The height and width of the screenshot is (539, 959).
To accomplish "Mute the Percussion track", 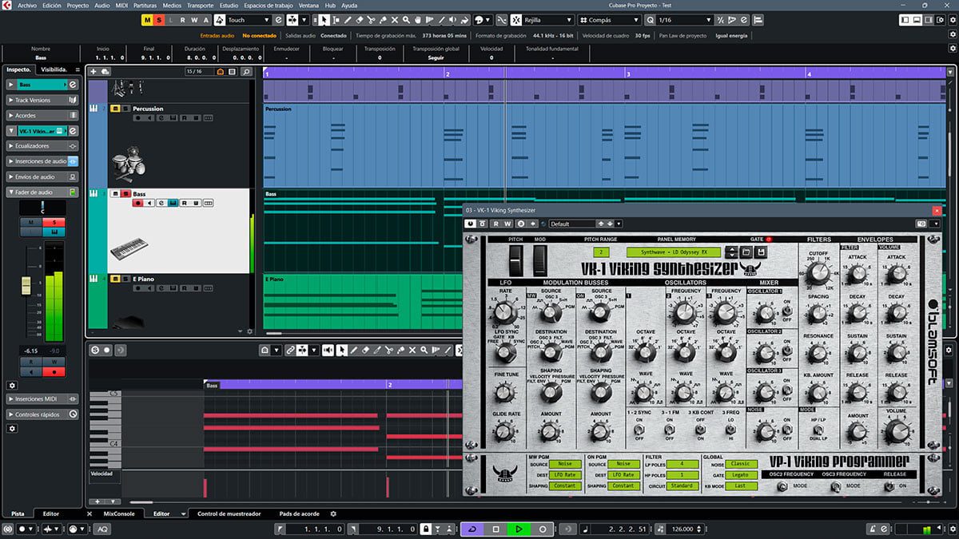I will (115, 109).
